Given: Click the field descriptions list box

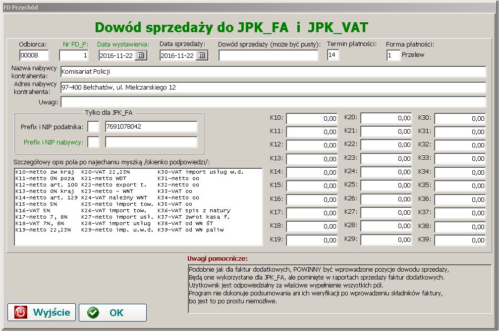Looking at the screenshot, I should tap(138, 206).
